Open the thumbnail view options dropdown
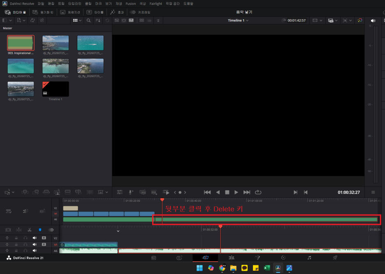The width and height of the screenshot is (385, 274). coord(77,21)
